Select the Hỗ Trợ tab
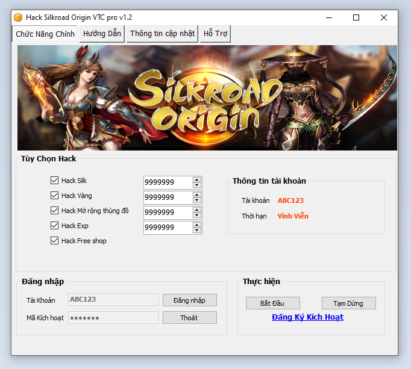 point(215,34)
